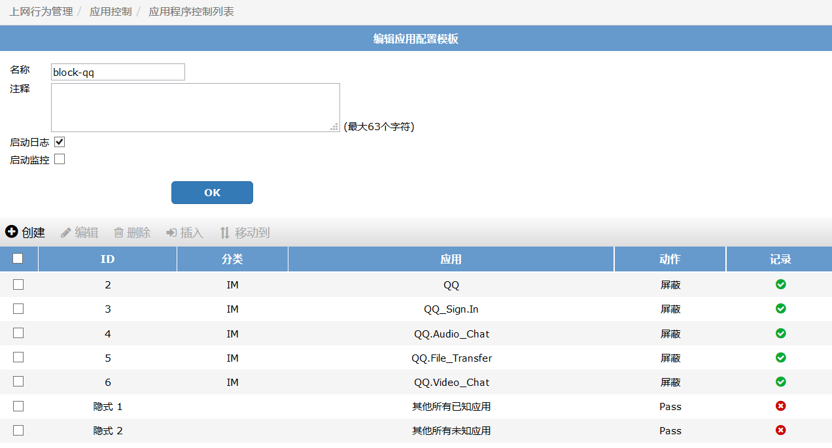Check the box for ID 2 row

pos(18,284)
